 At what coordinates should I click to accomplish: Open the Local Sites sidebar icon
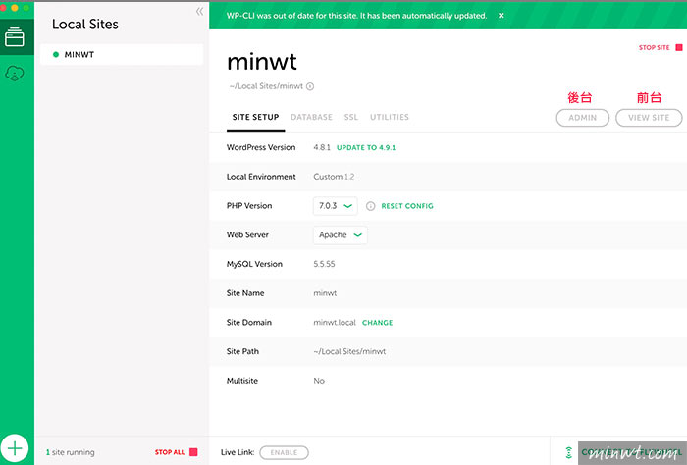15,36
